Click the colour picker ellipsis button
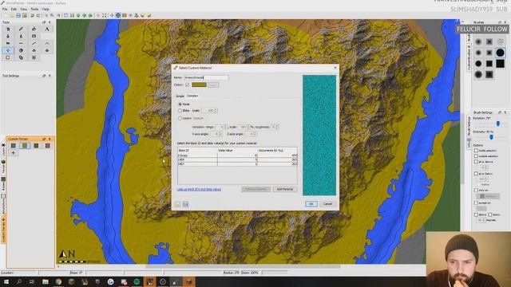This screenshot has height=287, width=511. point(213,85)
